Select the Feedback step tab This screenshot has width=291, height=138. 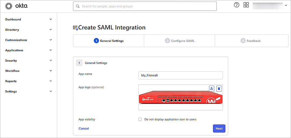tap(251, 41)
